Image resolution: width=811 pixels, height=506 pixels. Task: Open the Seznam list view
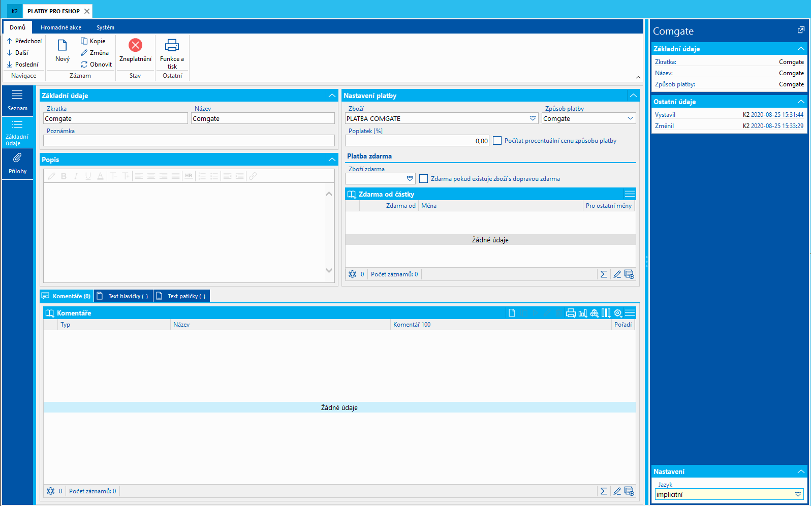(17, 101)
